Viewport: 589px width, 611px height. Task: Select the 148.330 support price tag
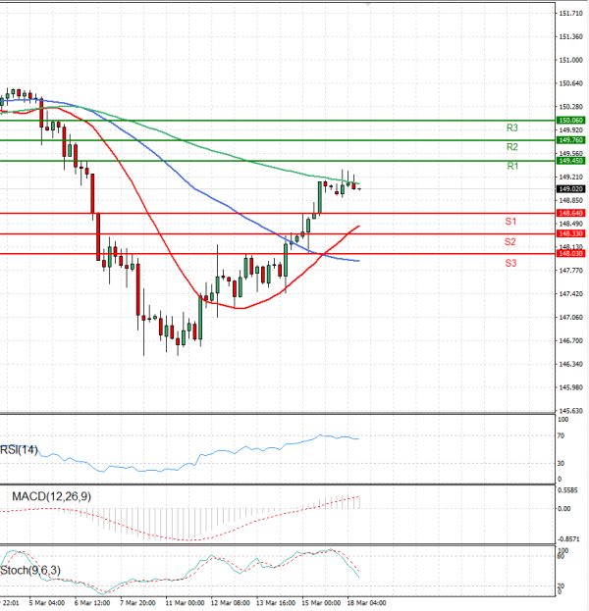click(570, 233)
